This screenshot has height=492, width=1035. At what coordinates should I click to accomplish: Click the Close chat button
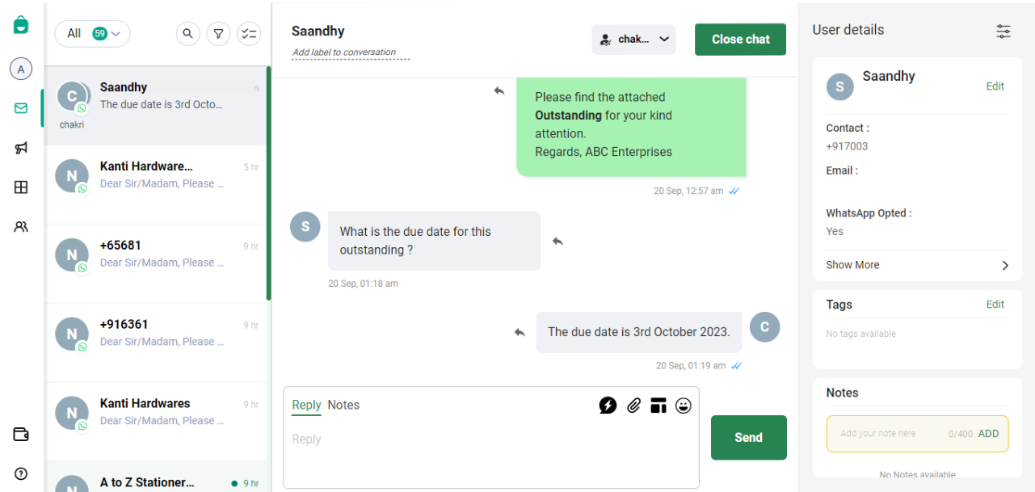[x=740, y=39]
